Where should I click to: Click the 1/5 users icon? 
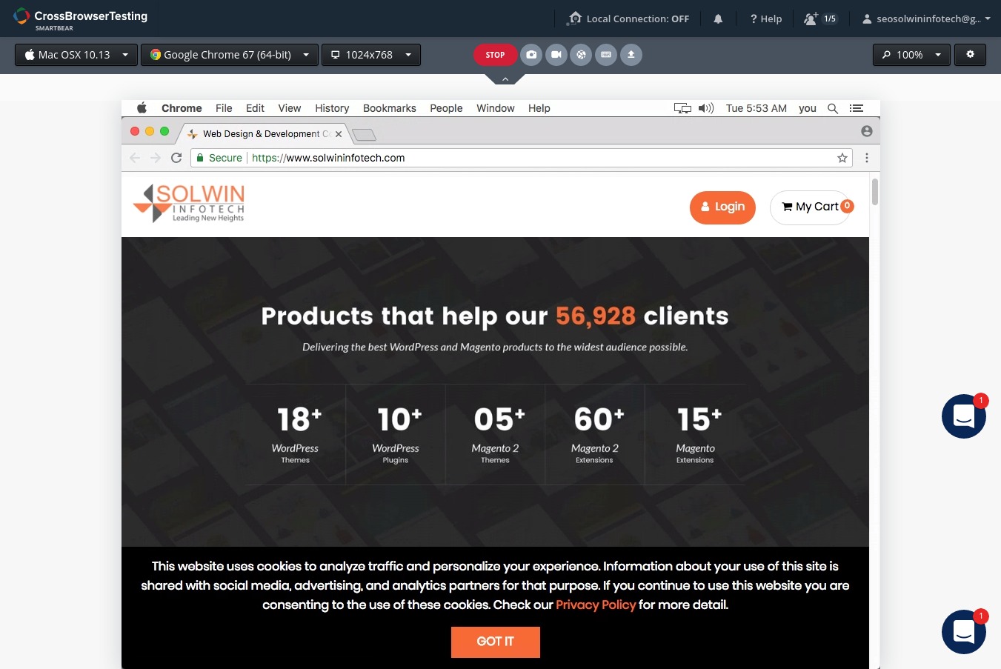point(821,19)
